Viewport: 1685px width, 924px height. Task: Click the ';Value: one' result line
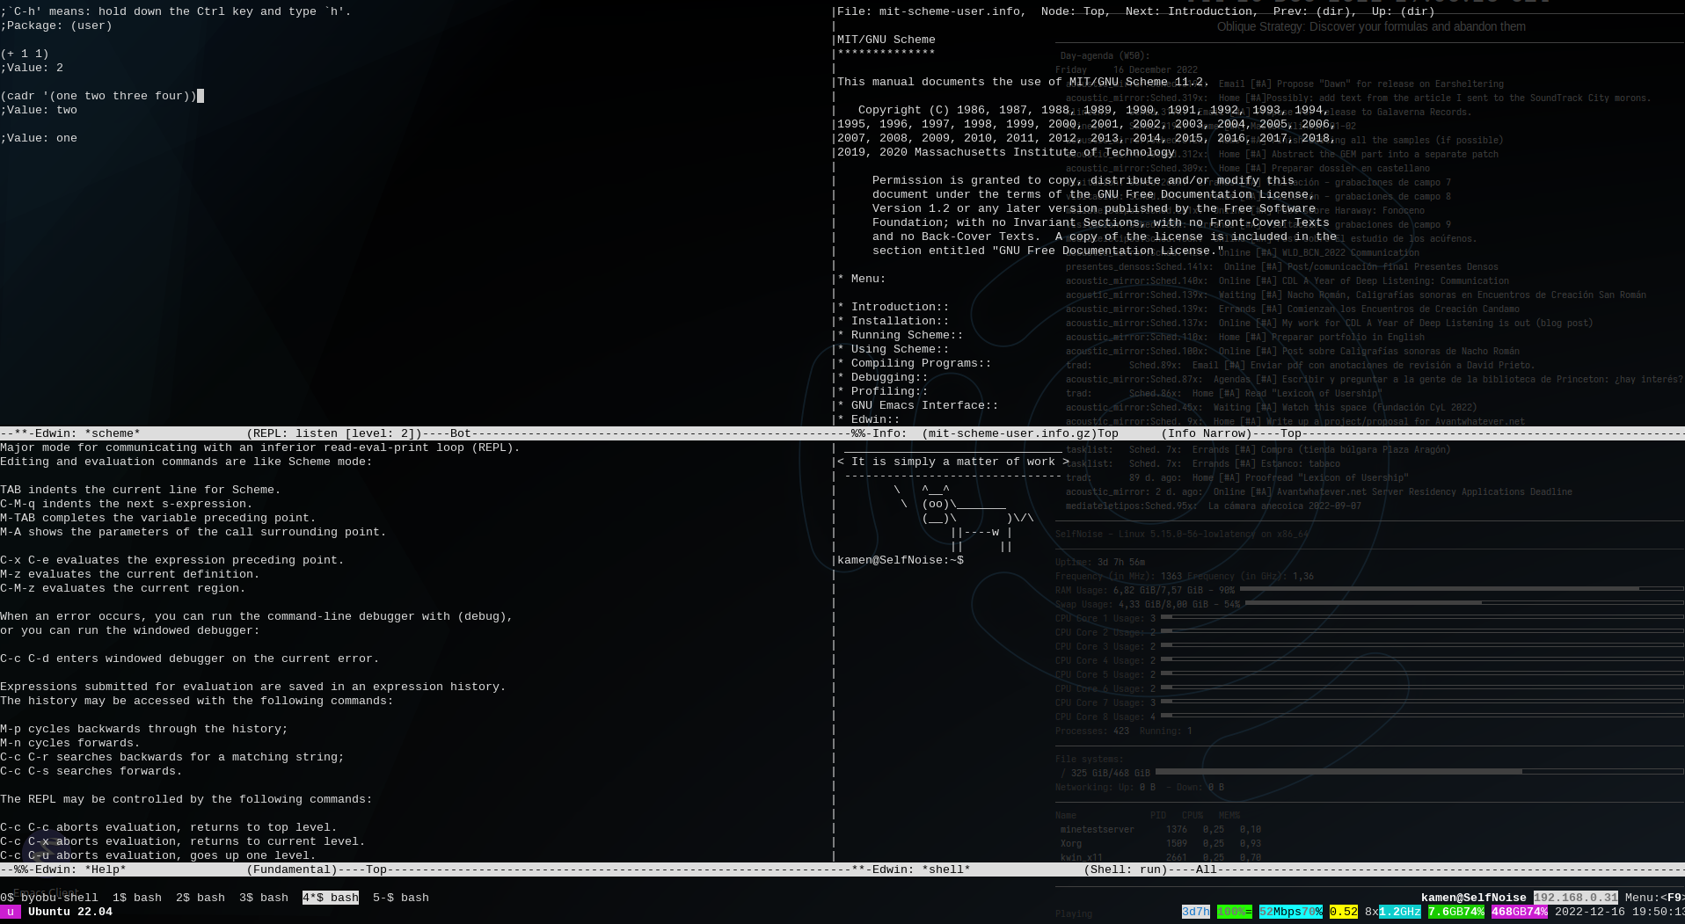[x=39, y=138]
